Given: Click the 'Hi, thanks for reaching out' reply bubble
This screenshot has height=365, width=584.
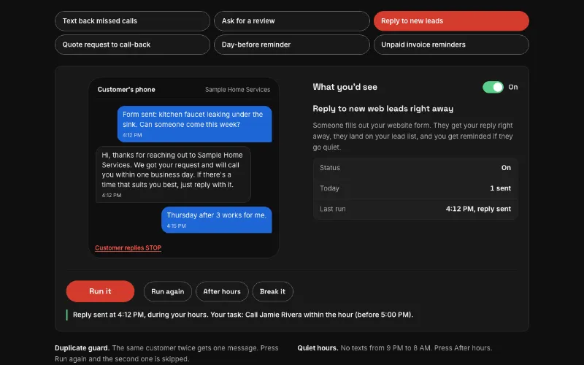Looking at the screenshot, I should 173,174.
